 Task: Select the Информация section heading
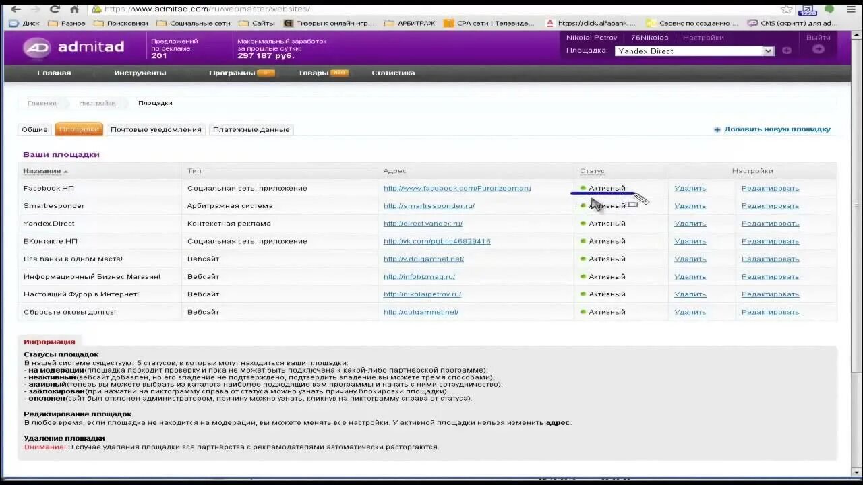[x=49, y=342]
